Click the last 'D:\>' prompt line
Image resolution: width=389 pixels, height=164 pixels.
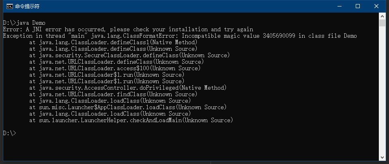coord(9,133)
